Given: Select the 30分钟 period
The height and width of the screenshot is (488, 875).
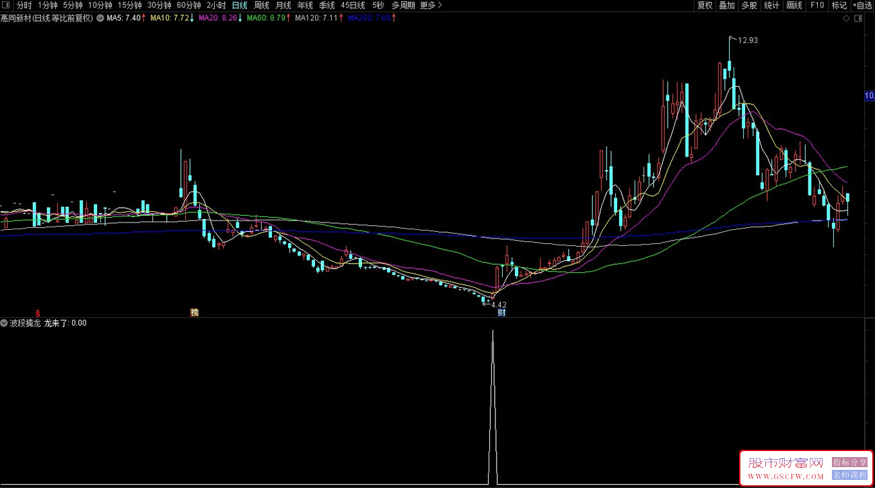Looking at the screenshot, I should pos(159,5).
